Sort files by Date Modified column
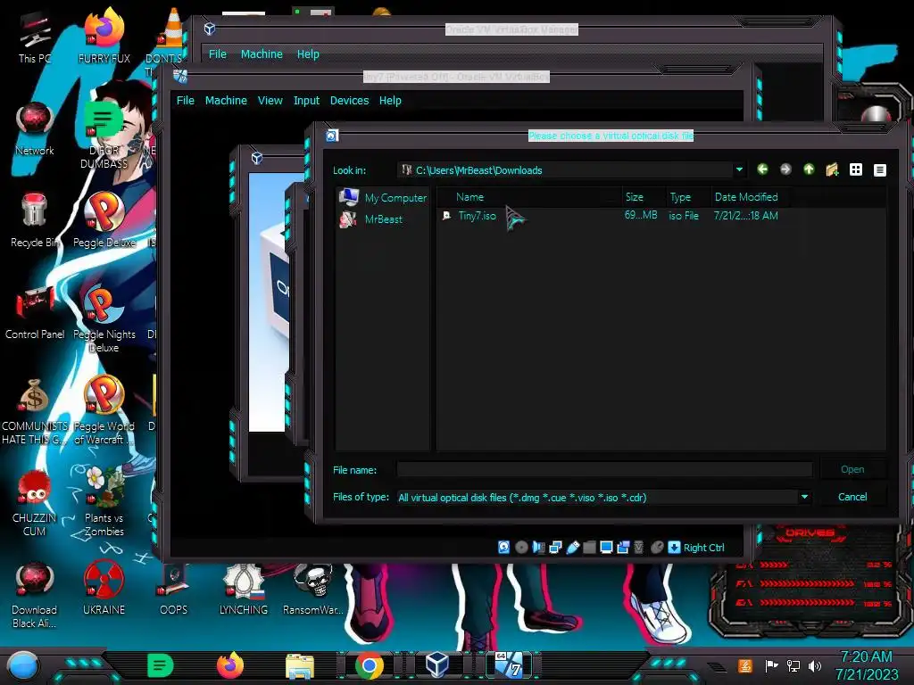The height and width of the screenshot is (685, 914). (x=746, y=197)
